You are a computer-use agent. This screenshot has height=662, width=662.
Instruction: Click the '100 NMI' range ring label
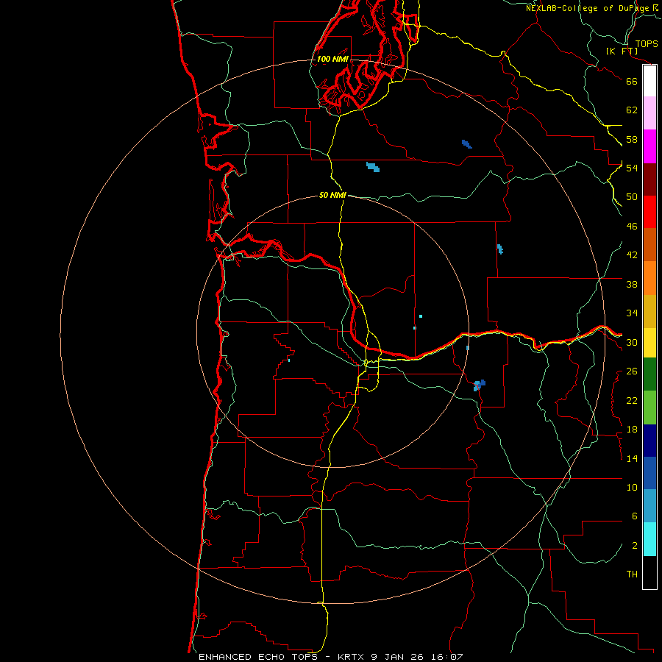pos(332,59)
